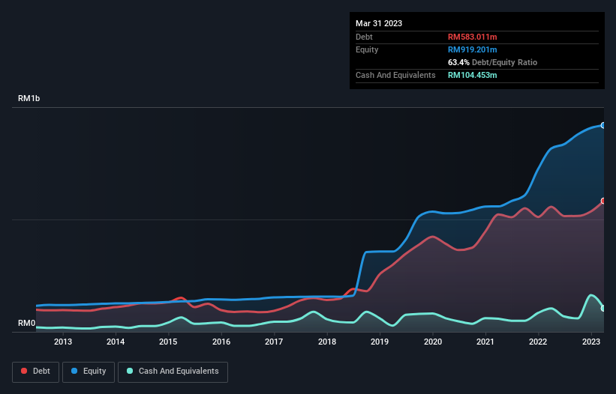Click the RM104.453m cash value
The height and width of the screenshot is (394, 616).
[x=472, y=75]
